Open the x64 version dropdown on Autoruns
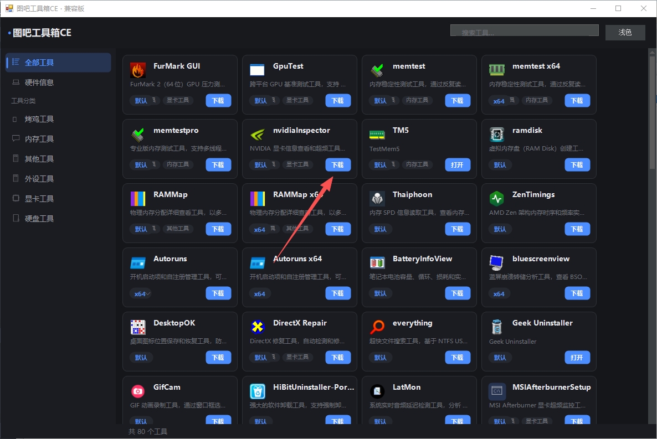This screenshot has height=439, width=657. point(141,293)
